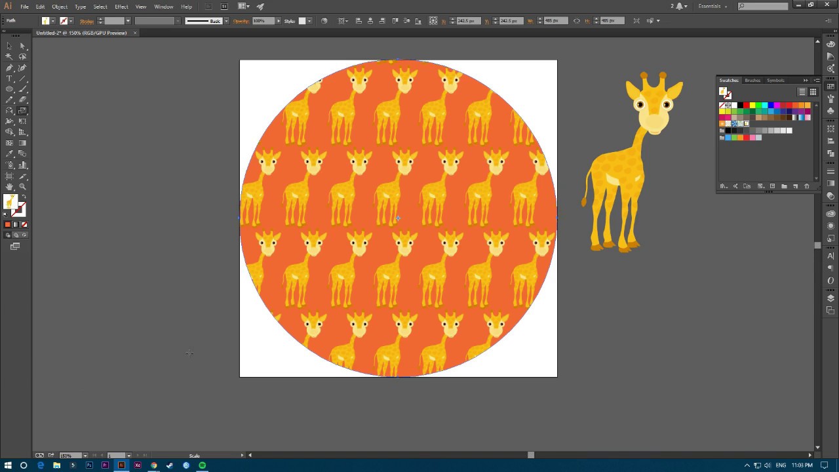Click New Color Group folder icon
Screen dimensions: 839x472
coord(784,186)
